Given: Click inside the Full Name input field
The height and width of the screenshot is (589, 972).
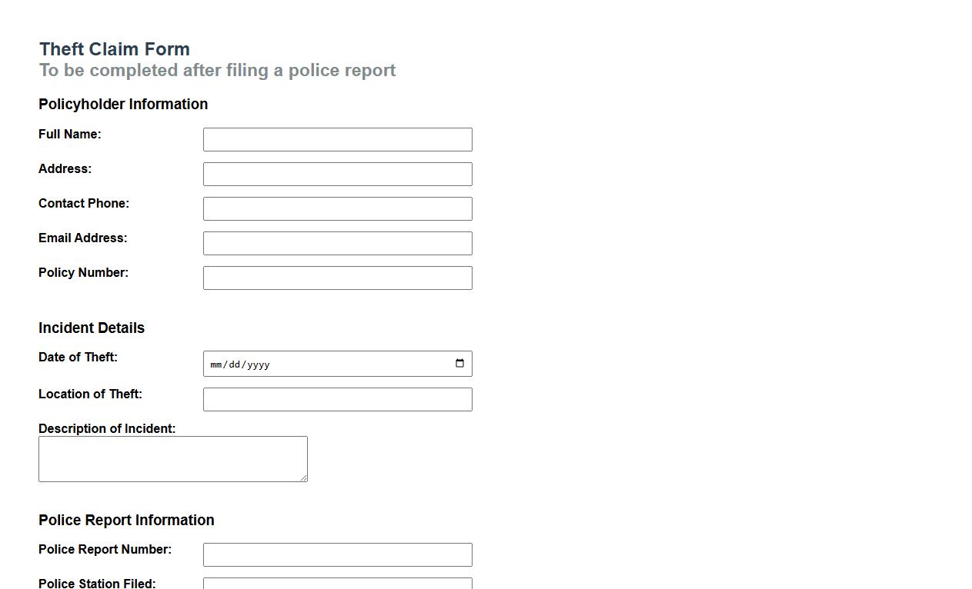Looking at the screenshot, I should click(x=337, y=139).
